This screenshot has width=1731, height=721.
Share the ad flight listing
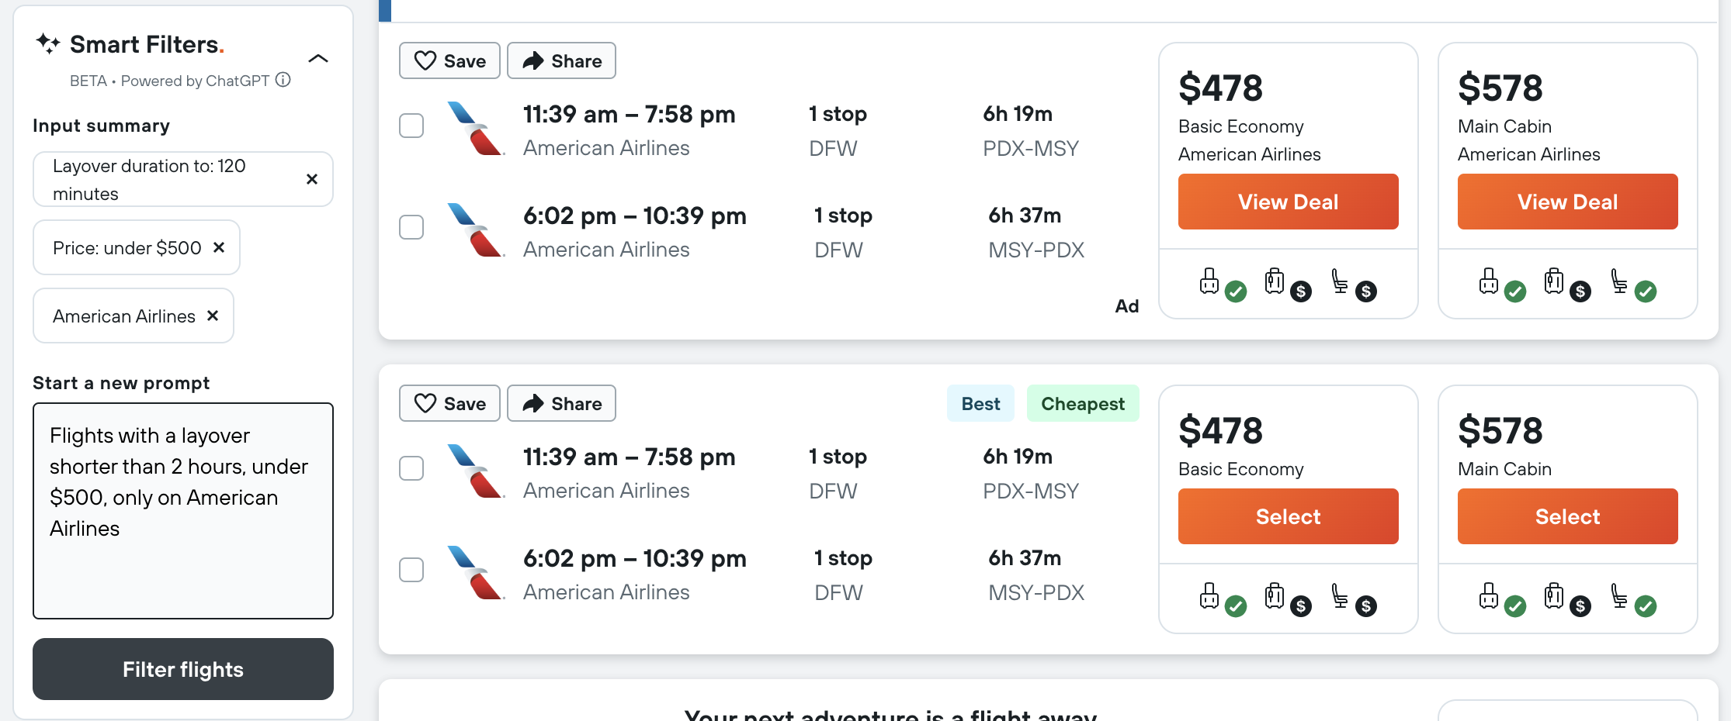[x=561, y=60]
